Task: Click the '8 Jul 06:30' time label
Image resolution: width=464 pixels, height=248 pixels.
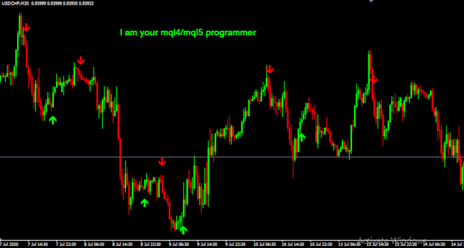Action: [x=94, y=245]
